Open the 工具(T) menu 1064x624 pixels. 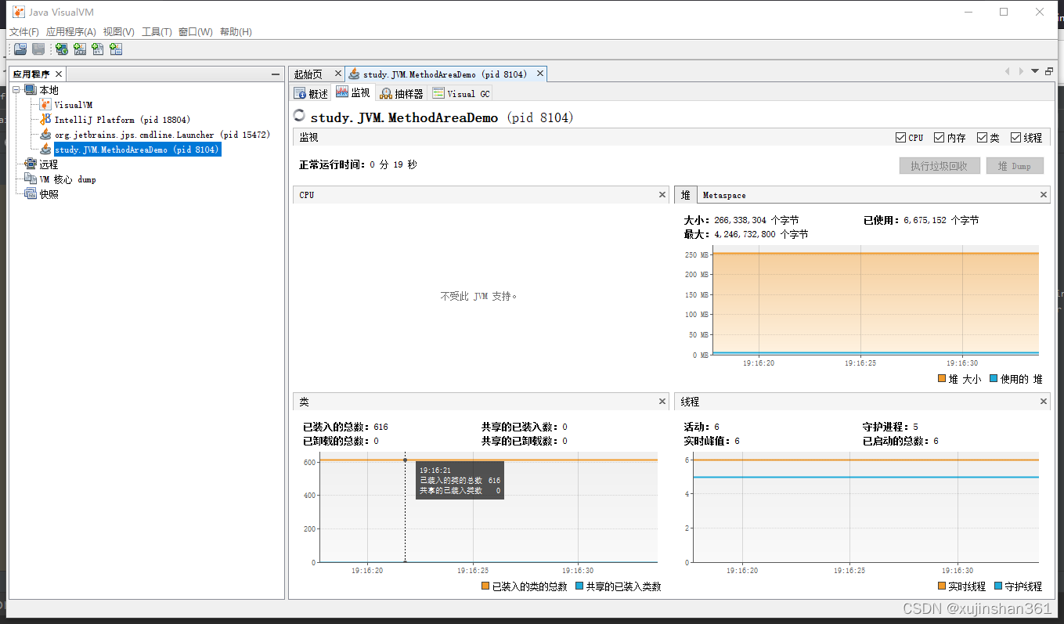[157, 32]
